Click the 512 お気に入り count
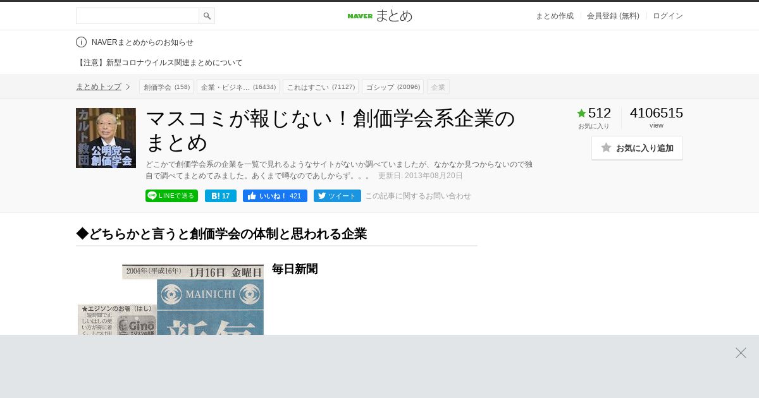The height and width of the screenshot is (398, 759). point(600,113)
